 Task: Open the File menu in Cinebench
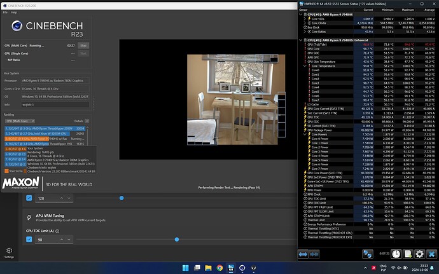pos(5,12)
